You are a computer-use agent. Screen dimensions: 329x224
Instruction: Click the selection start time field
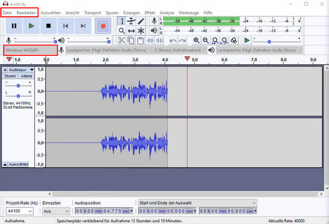coord(167,211)
